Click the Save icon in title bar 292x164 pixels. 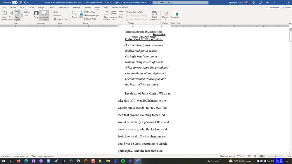tap(21, 3)
